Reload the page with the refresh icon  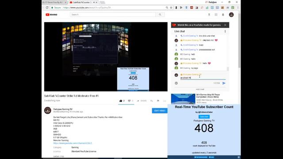click(47, 8)
